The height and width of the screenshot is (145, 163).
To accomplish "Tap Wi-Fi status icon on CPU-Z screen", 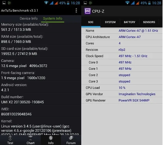I will point(127,3).
